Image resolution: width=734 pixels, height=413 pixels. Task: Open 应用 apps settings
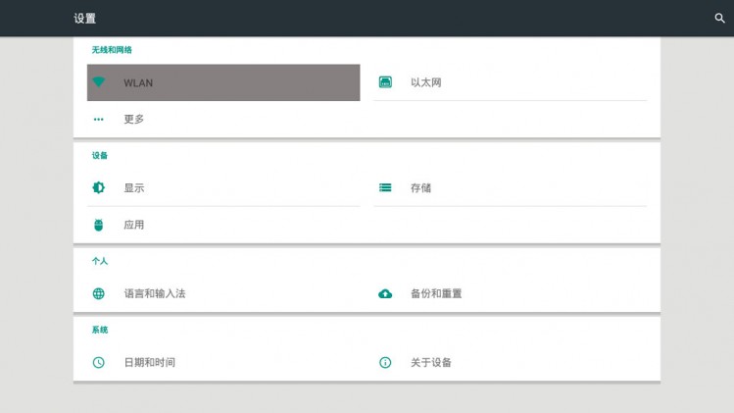pyautogui.click(x=223, y=225)
